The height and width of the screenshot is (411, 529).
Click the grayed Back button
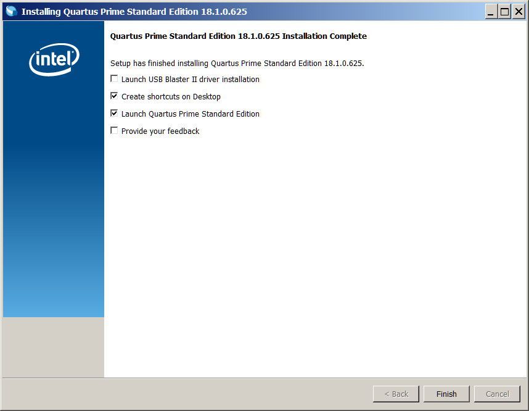point(396,394)
